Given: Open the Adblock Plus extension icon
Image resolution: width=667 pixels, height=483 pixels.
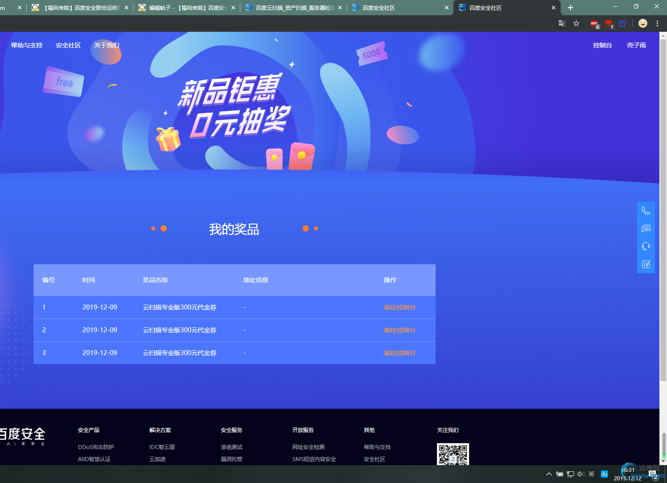Looking at the screenshot, I should point(595,24).
